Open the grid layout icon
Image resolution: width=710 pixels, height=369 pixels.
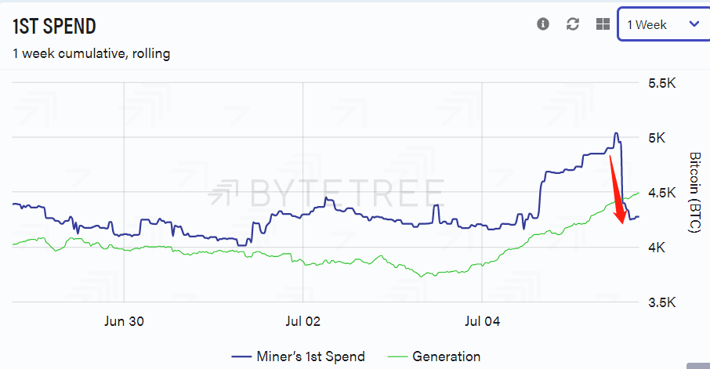tap(603, 24)
